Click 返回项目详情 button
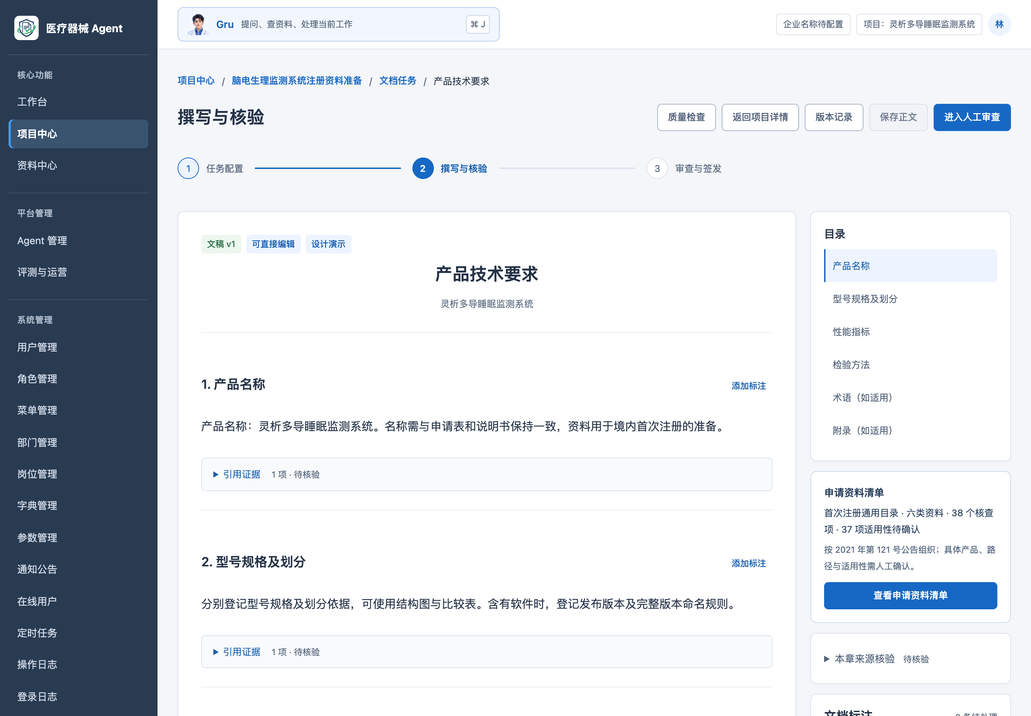The height and width of the screenshot is (716, 1031). (x=760, y=117)
